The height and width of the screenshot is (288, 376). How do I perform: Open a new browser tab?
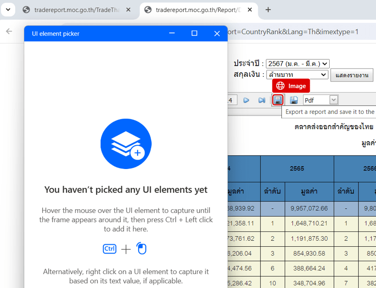pyautogui.click(x=268, y=10)
